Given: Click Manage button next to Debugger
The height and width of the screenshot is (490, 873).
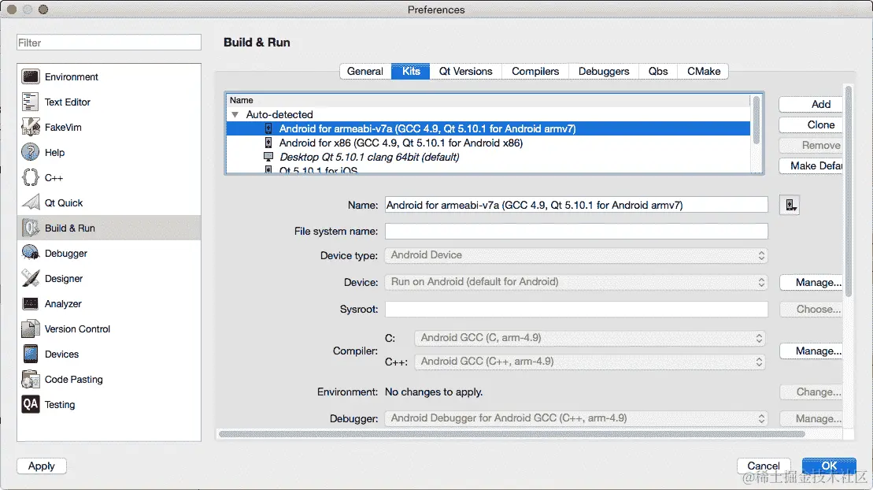Looking at the screenshot, I should pos(811,418).
